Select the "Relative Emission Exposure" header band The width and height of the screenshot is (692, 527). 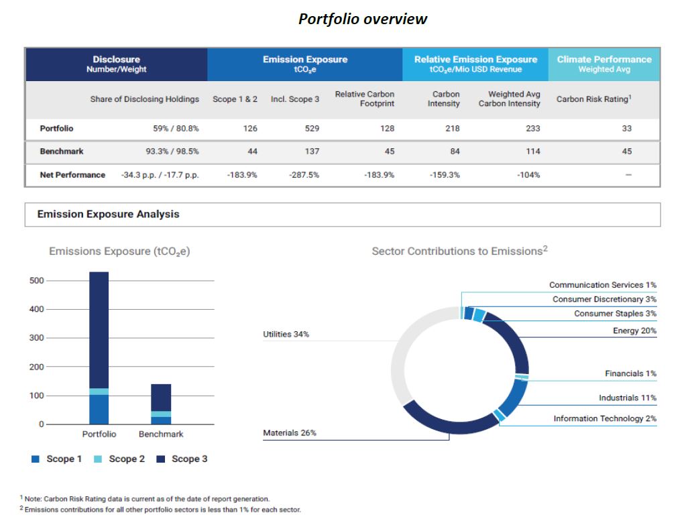pyautogui.click(x=475, y=64)
